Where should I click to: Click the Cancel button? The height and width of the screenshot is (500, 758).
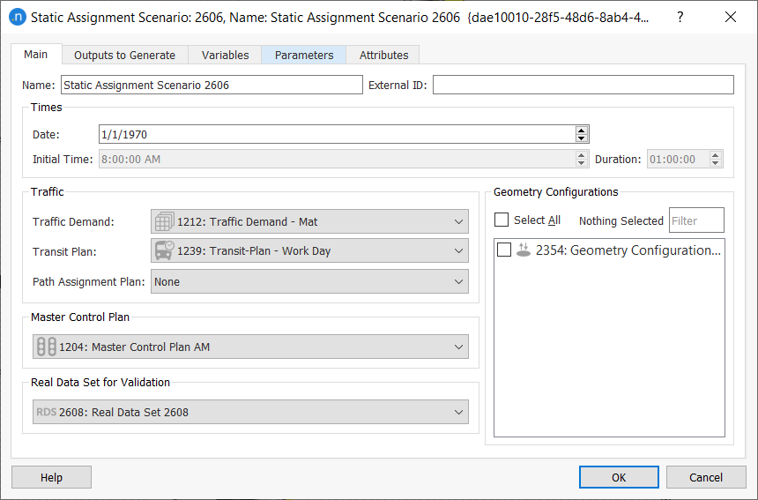tap(706, 477)
